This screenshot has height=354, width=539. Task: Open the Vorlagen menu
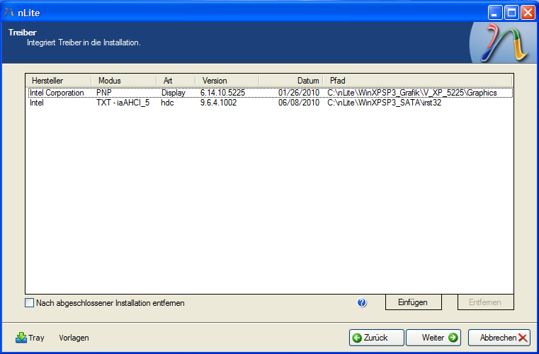[x=74, y=338]
